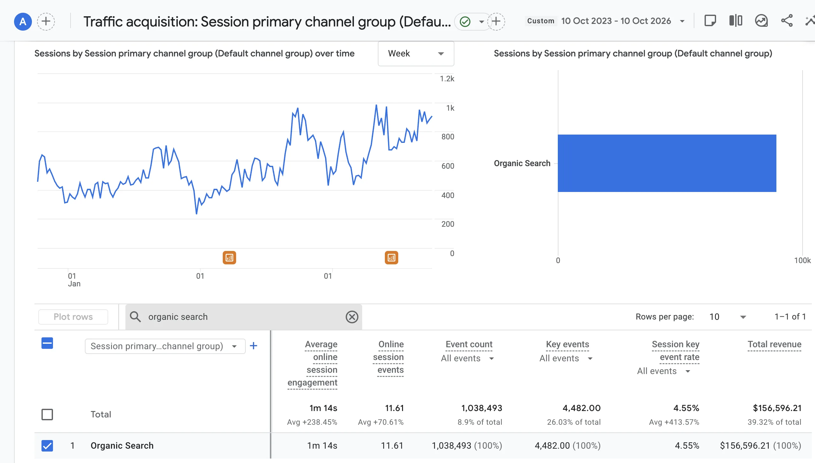This screenshot has width=815, height=463.
Task: Sort by Key events column header
Action: 567,344
